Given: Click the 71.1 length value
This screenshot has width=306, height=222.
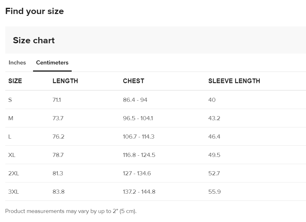Looking at the screenshot, I should 57,100.
